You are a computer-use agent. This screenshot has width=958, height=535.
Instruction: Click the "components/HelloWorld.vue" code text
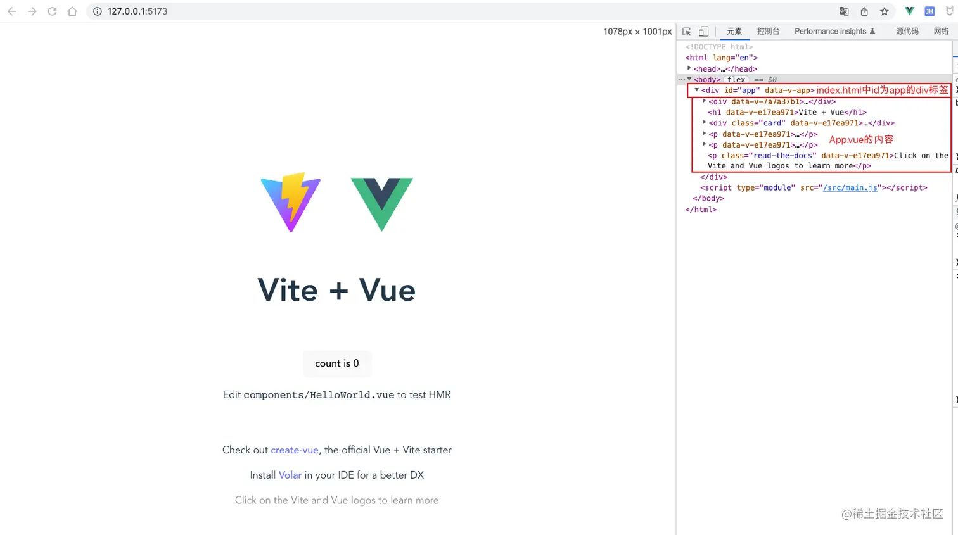(x=319, y=395)
